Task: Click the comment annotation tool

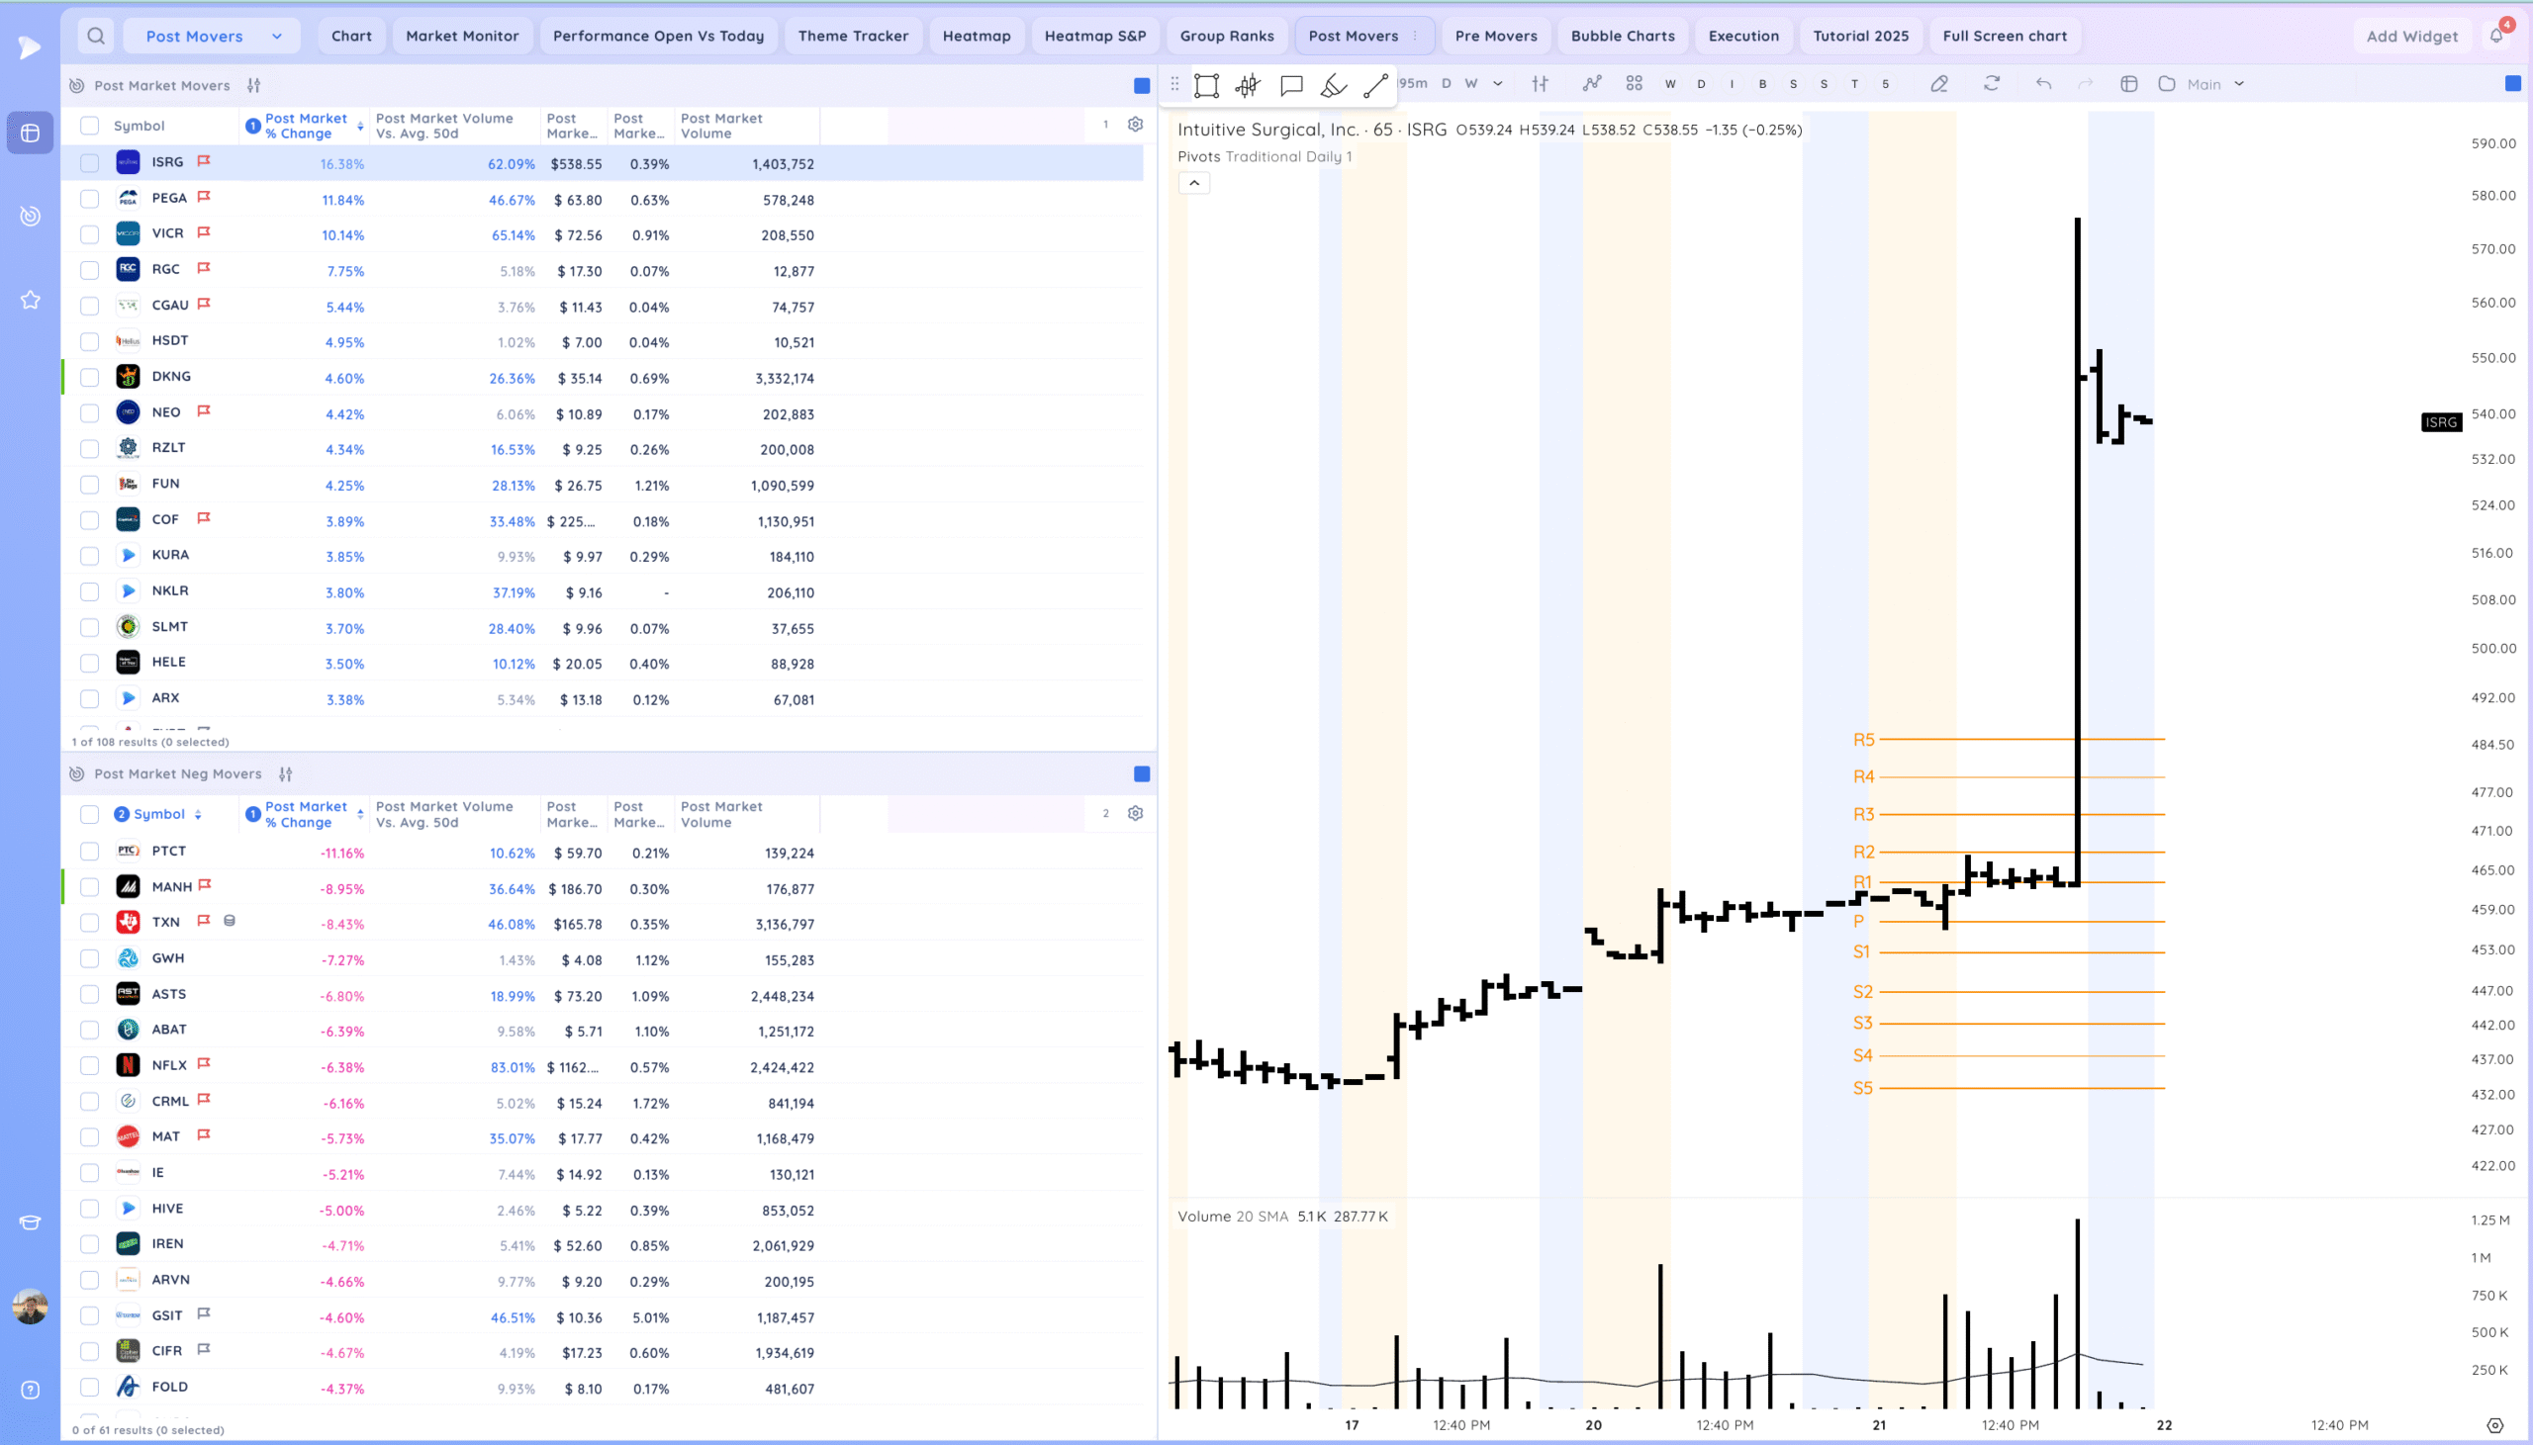Action: coord(1290,85)
